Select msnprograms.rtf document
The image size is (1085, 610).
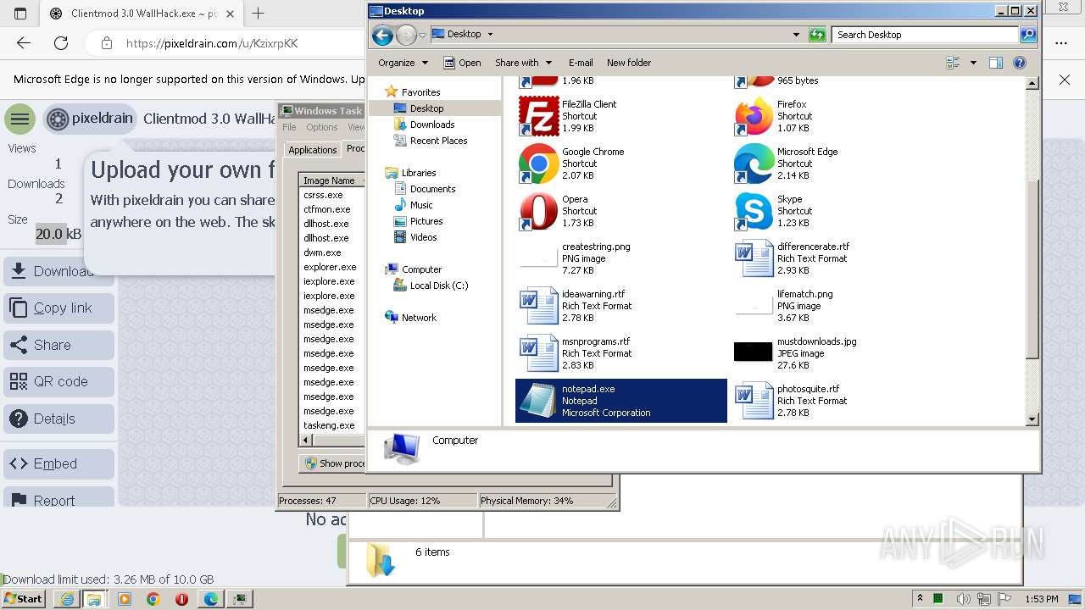(620, 353)
